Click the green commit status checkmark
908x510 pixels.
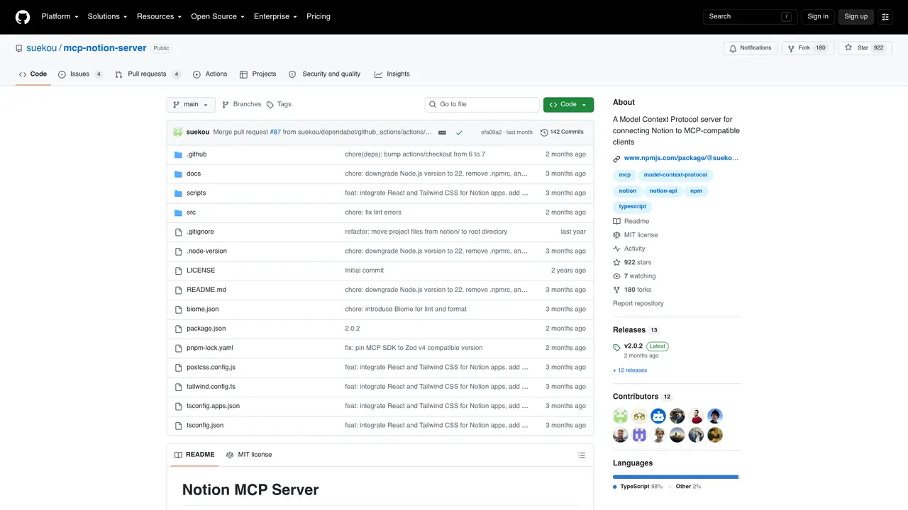(x=459, y=132)
